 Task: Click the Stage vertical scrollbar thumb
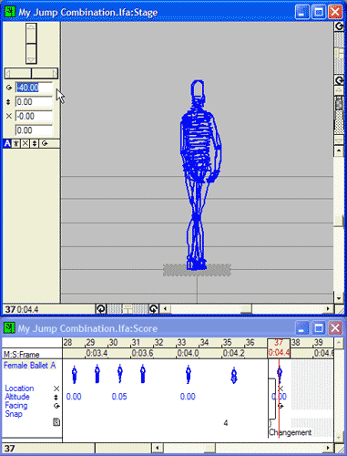tap(339, 221)
